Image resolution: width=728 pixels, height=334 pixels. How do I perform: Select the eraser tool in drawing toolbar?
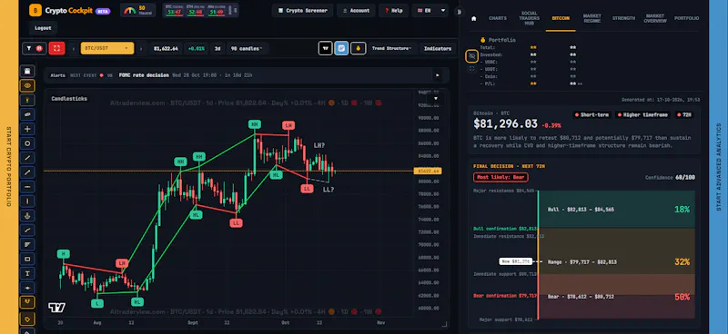27,114
